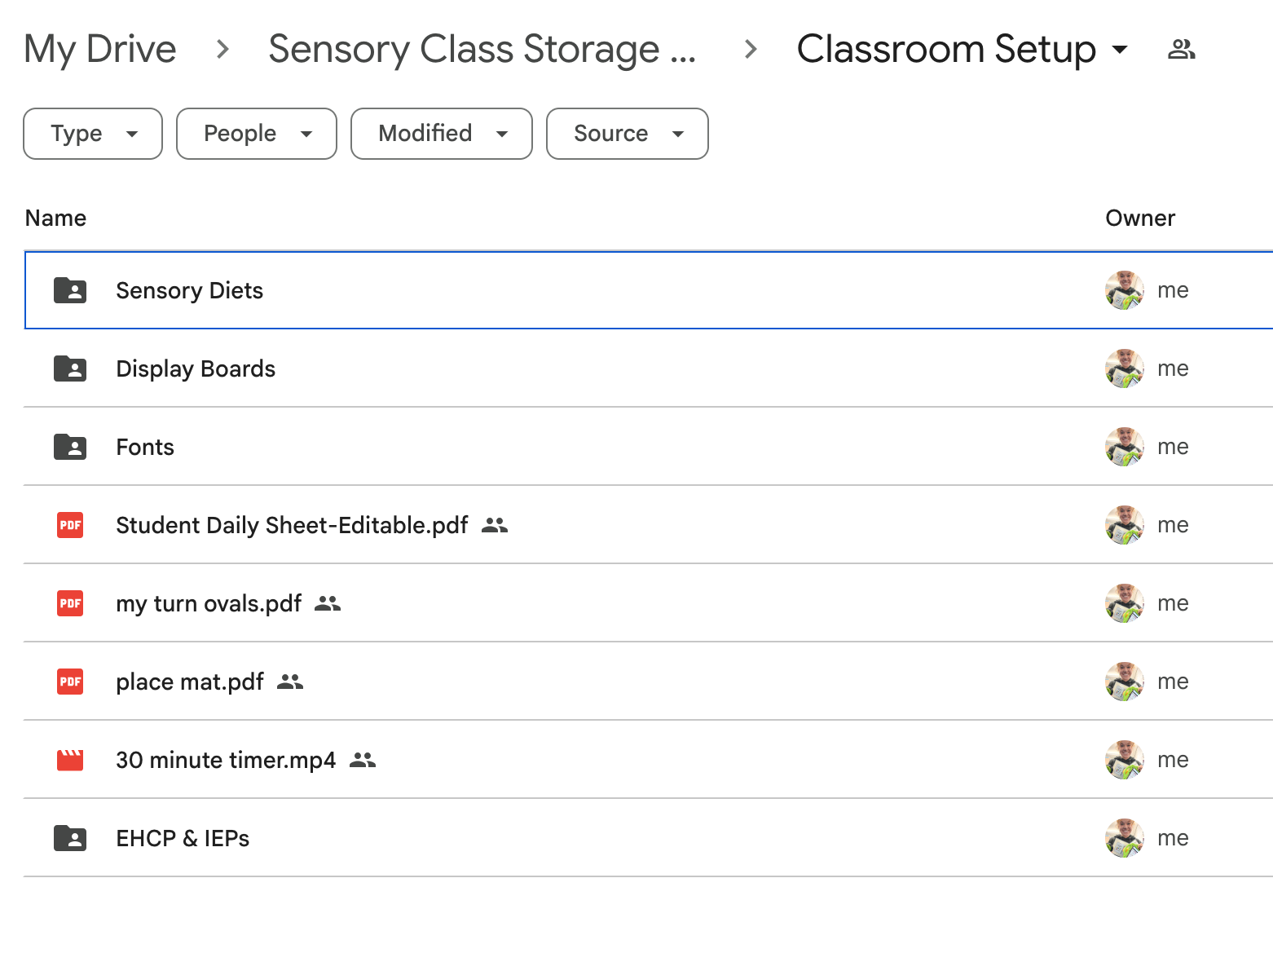Image resolution: width=1273 pixels, height=962 pixels.
Task: Click owner avatar in Display Boards row
Action: coord(1125,368)
